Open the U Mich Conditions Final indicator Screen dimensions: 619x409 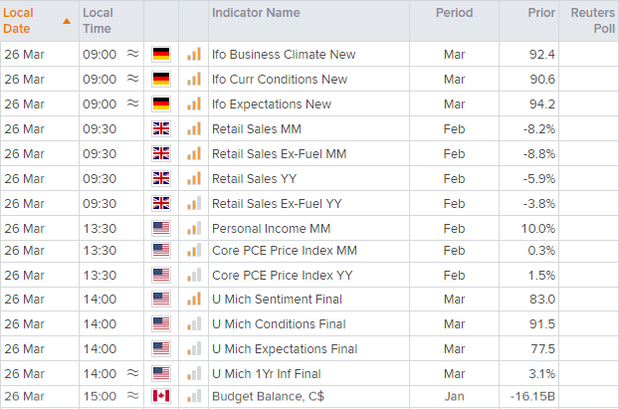point(277,324)
